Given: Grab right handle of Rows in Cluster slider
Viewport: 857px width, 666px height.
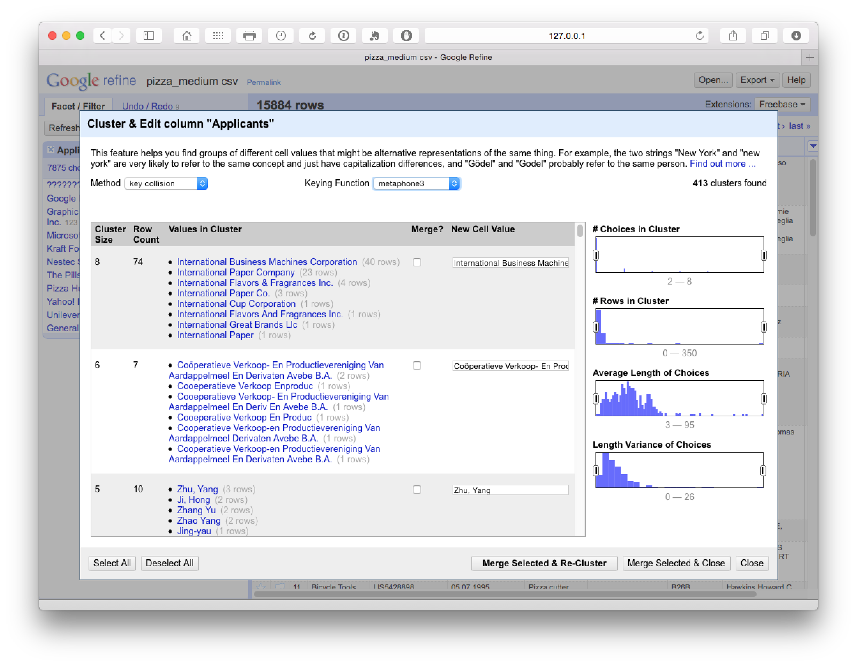Looking at the screenshot, I should click(x=763, y=327).
